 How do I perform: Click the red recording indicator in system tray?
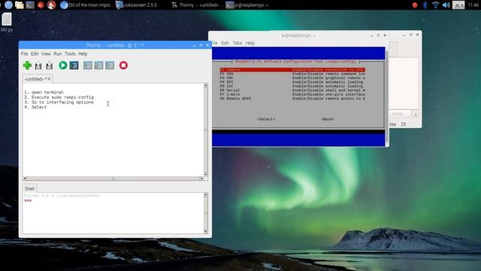[x=415, y=5]
